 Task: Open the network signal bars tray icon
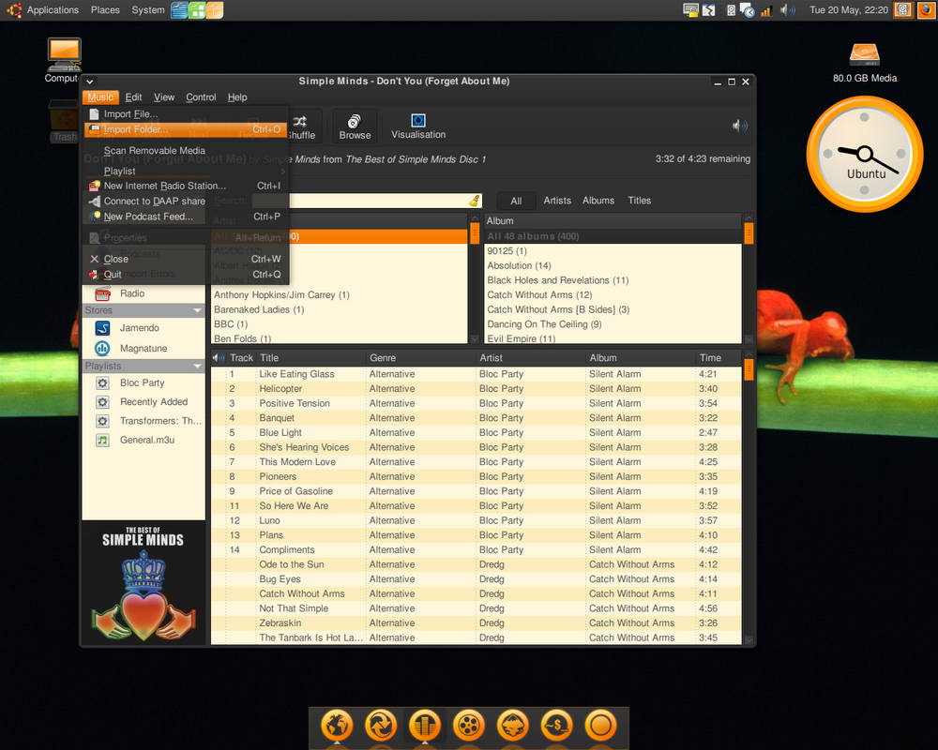pos(765,10)
